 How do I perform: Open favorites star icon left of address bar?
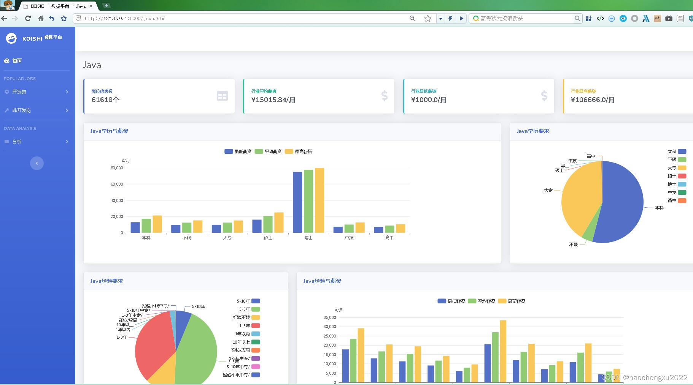[x=64, y=18]
